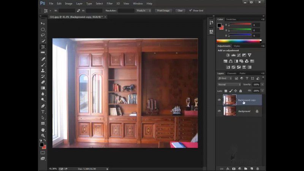304x171 pixels.
Task: Click the Front Image button
Action: coord(163,11)
